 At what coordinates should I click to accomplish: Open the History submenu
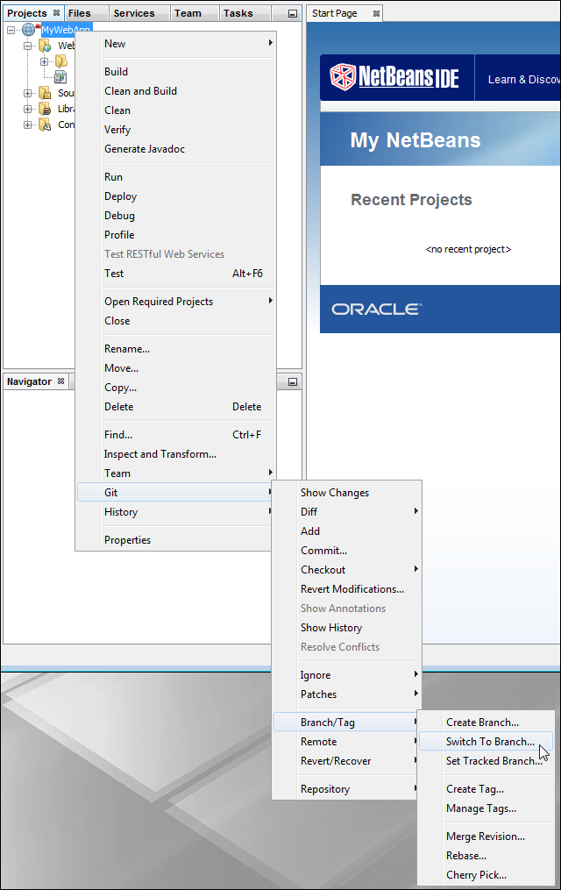tap(176, 512)
